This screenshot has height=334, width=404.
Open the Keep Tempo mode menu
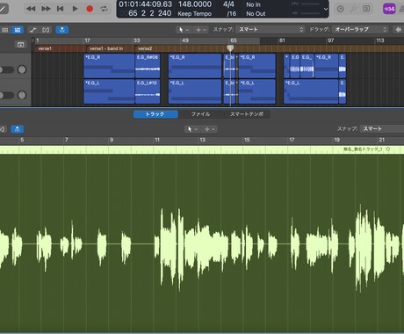point(194,14)
